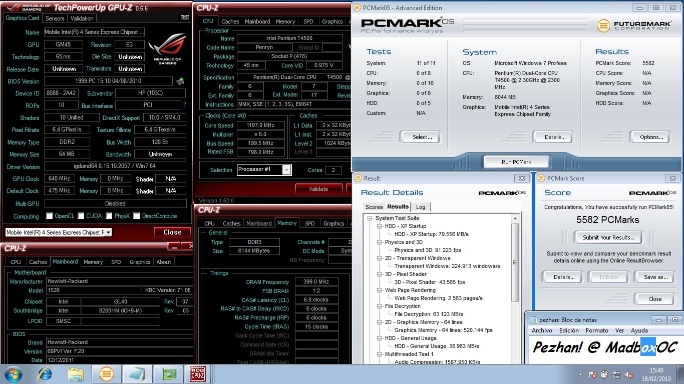The height and width of the screenshot is (384, 684).
Task: Collapse the 3D - Pixel Shader node
Action: tap(380, 274)
